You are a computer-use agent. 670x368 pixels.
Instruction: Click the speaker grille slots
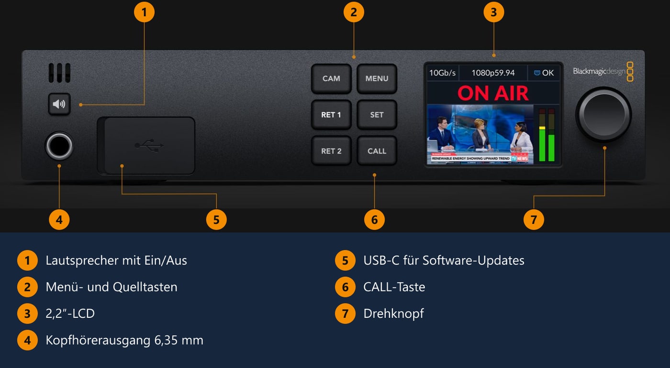[x=59, y=73]
